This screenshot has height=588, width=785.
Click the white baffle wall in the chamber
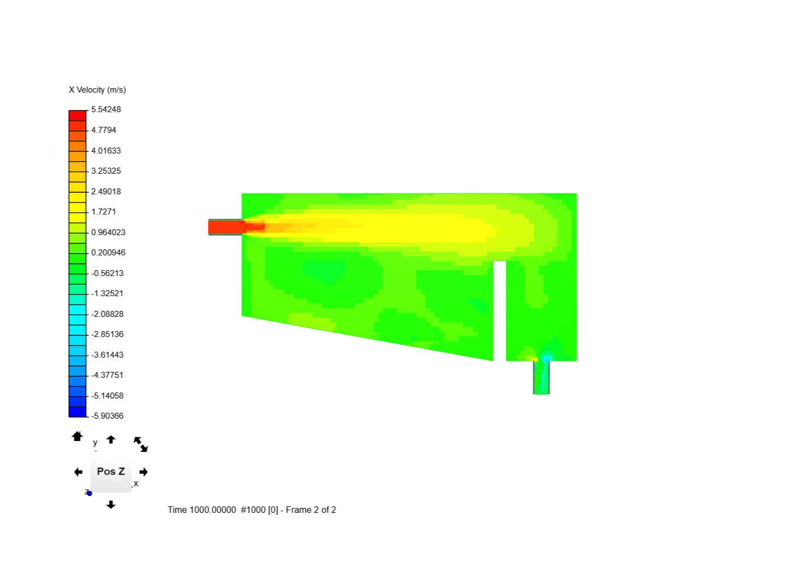pyautogui.click(x=499, y=311)
